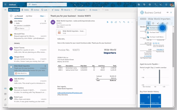Close the Business Central pane
This screenshot has height=110, width=177.
pyautogui.click(x=171, y=12)
